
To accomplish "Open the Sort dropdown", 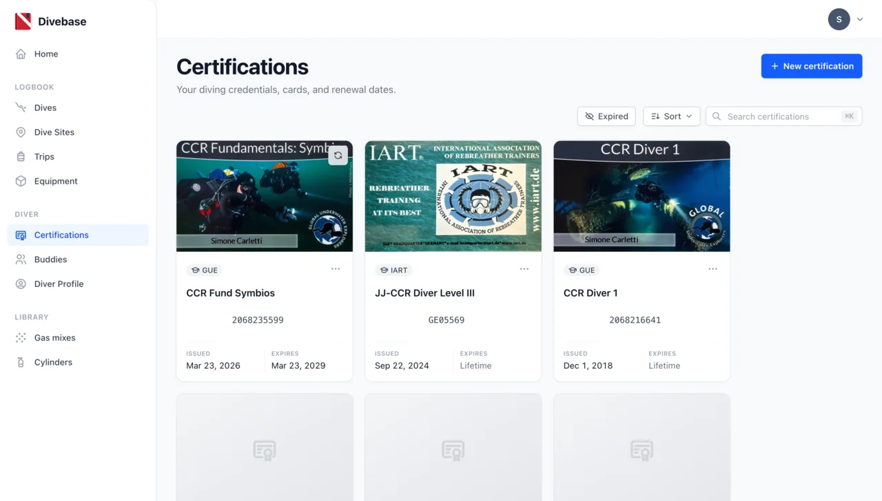I will tap(672, 116).
